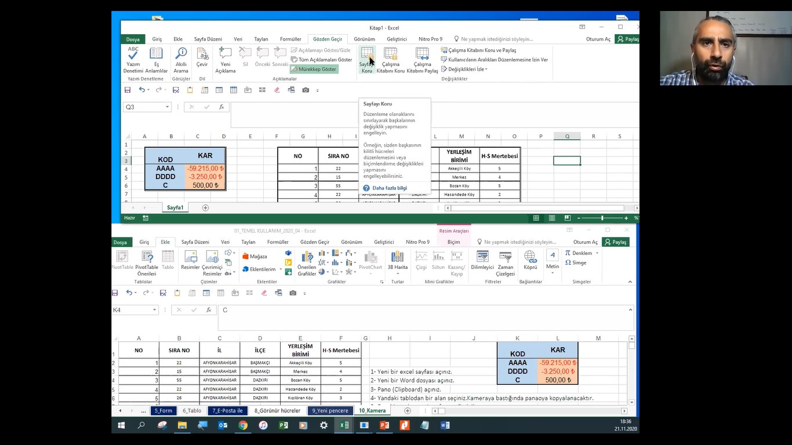Image resolution: width=792 pixels, height=445 pixels.
Task: Switch to normal view in Kitap1 status bar
Action: point(536,218)
